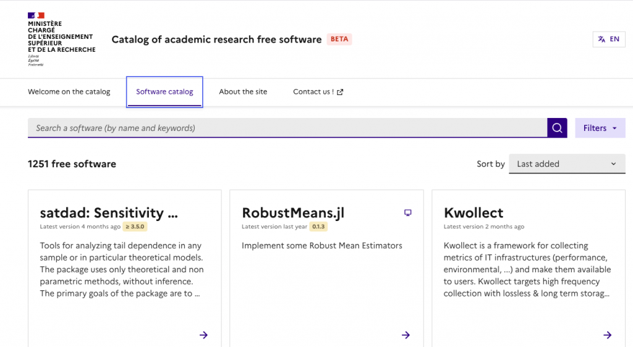Click the arrow on the RobustMeans.jl card

(x=406, y=335)
